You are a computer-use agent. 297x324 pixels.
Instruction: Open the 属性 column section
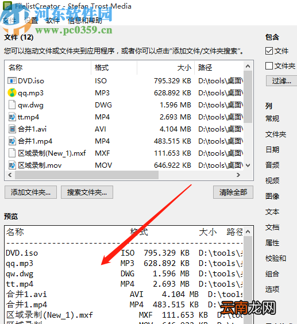tap(272, 243)
